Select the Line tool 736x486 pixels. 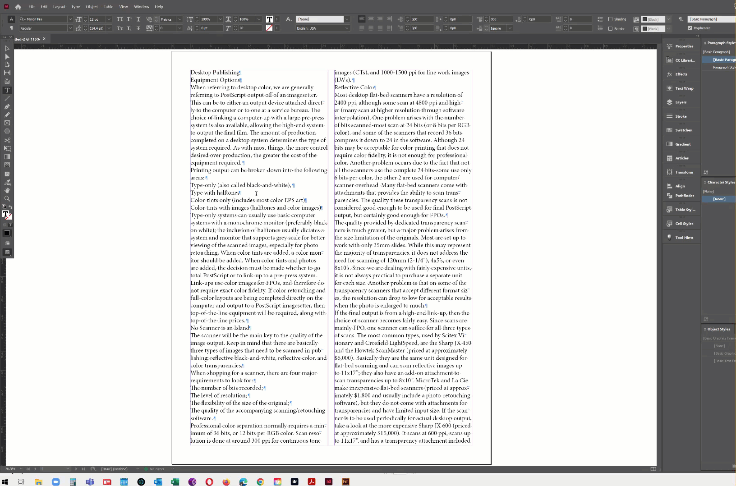tap(7, 98)
